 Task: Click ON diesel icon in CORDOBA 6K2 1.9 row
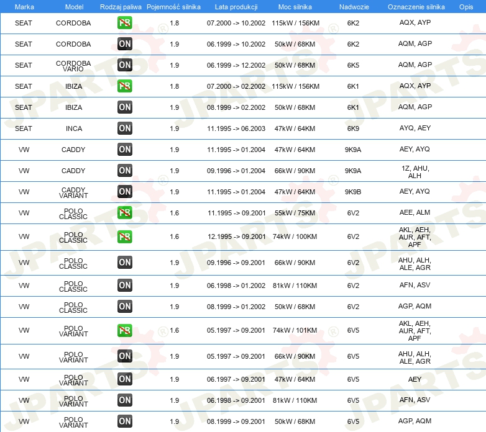click(124, 44)
